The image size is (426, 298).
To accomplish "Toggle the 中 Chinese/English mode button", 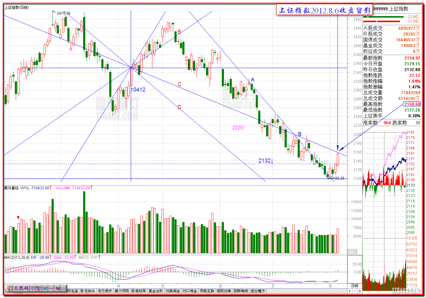I will pyautogui.click(x=33, y=288).
